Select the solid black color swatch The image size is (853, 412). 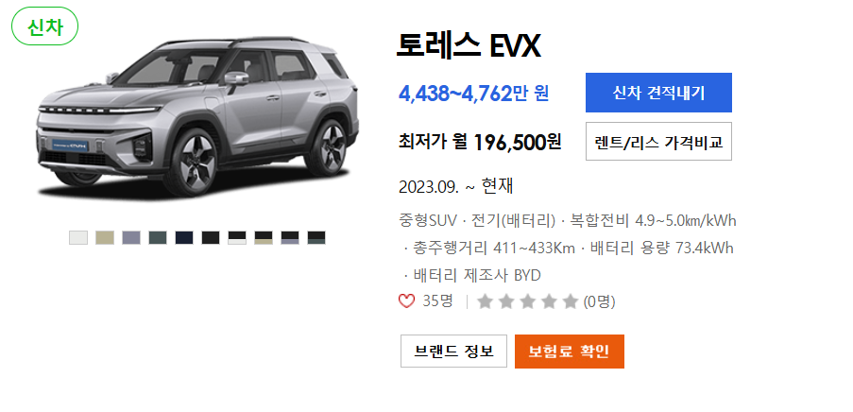(211, 238)
